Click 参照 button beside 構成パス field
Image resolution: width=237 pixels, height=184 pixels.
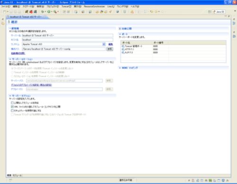coord(109,49)
